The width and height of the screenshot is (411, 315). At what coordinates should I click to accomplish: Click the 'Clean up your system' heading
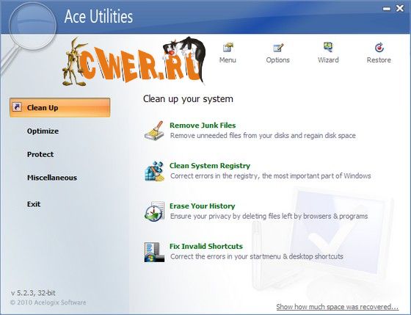click(x=188, y=99)
